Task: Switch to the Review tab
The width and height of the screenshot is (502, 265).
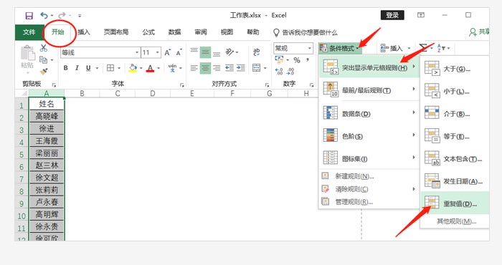Action: click(x=201, y=32)
